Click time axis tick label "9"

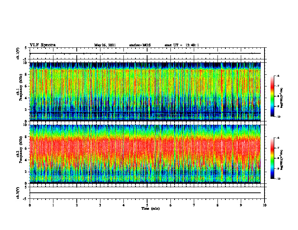click(241, 205)
